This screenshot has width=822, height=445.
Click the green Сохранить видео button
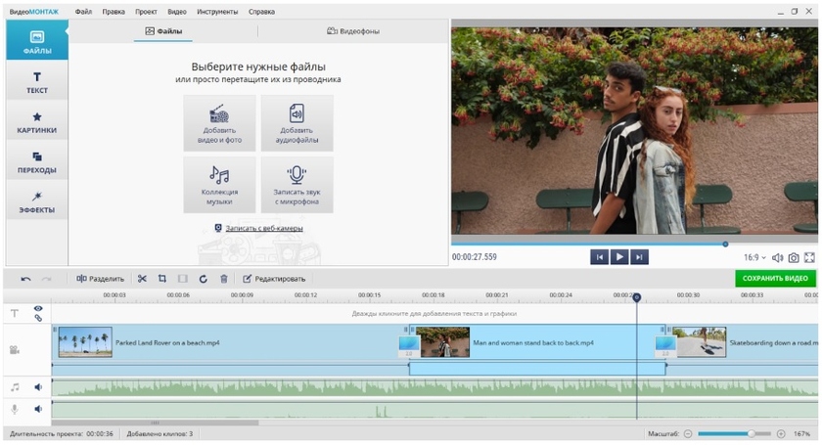(x=775, y=279)
